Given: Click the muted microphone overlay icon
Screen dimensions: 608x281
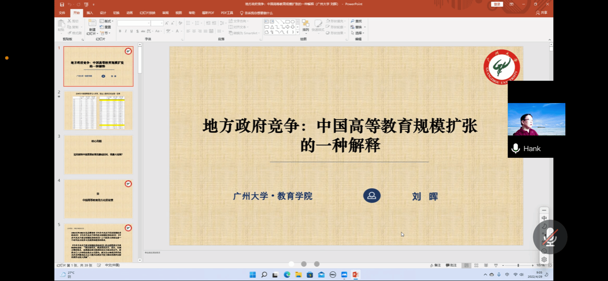Looking at the screenshot, I should point(550,237).
